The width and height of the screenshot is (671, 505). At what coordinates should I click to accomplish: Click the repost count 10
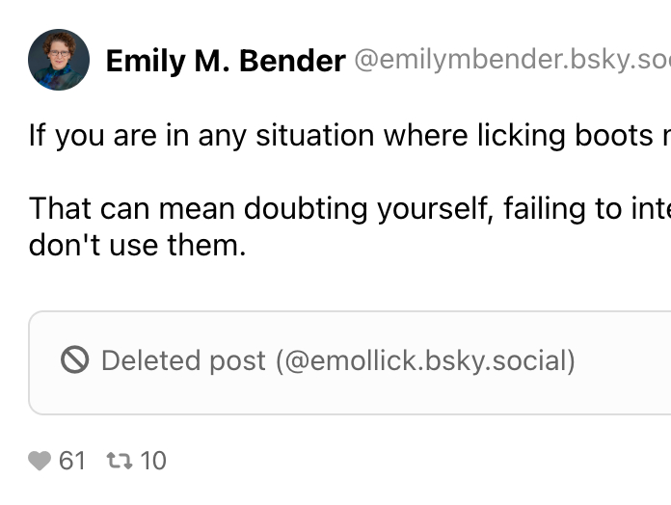(153, 462)
